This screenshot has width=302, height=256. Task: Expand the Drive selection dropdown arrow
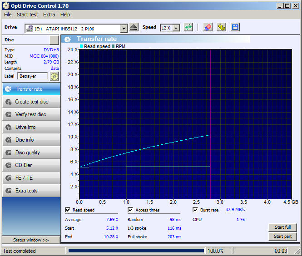[x=124, y=29]
